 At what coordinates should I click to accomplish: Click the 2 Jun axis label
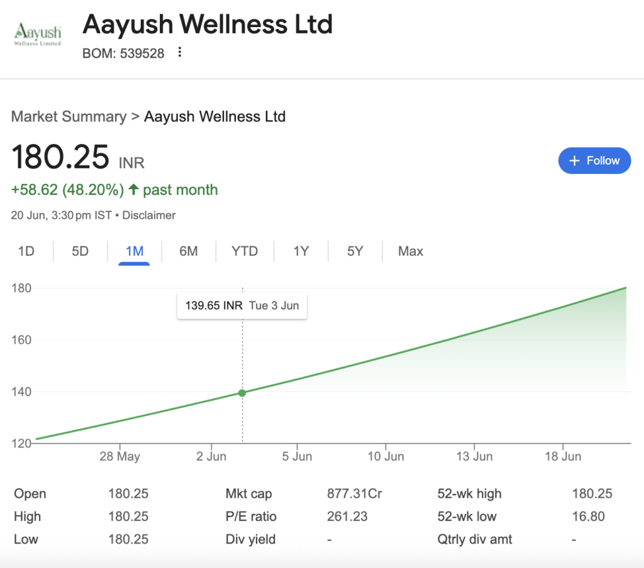click(211, 456)
